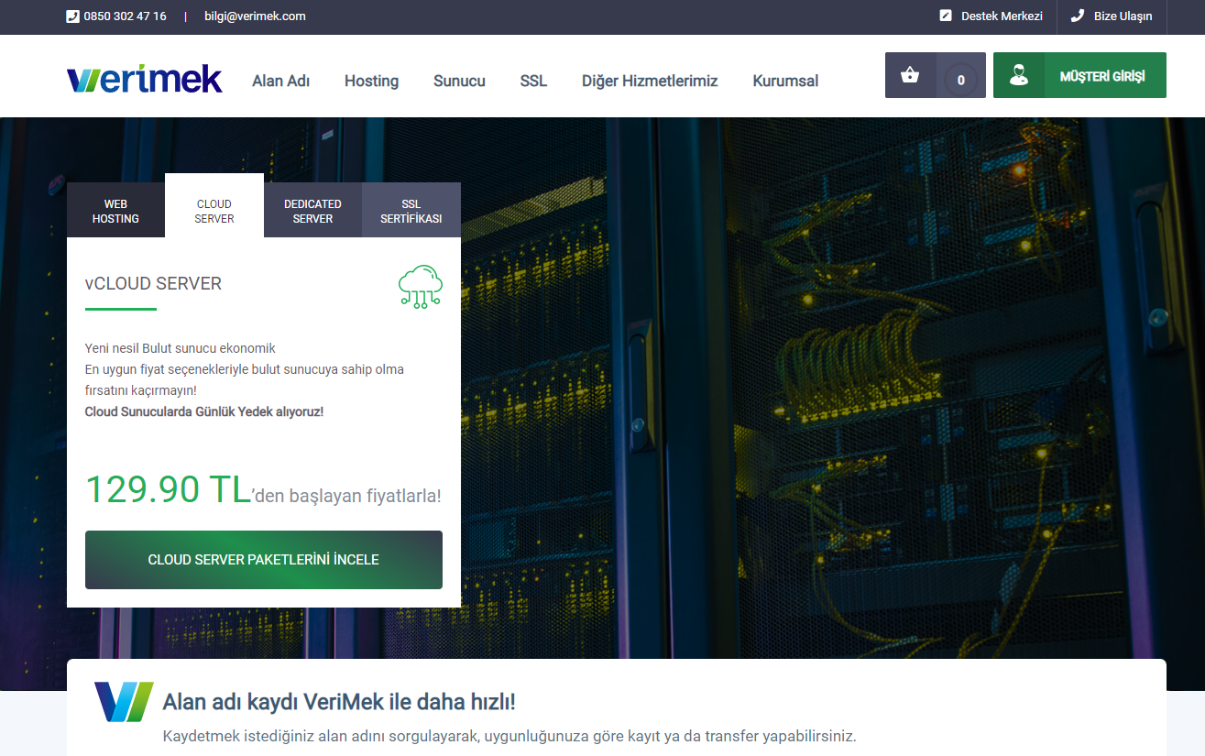Screen dimensions: 1205x756
Task: Click the phone icon beside 0850 302 47 16
Action: (x=72, y=16)
